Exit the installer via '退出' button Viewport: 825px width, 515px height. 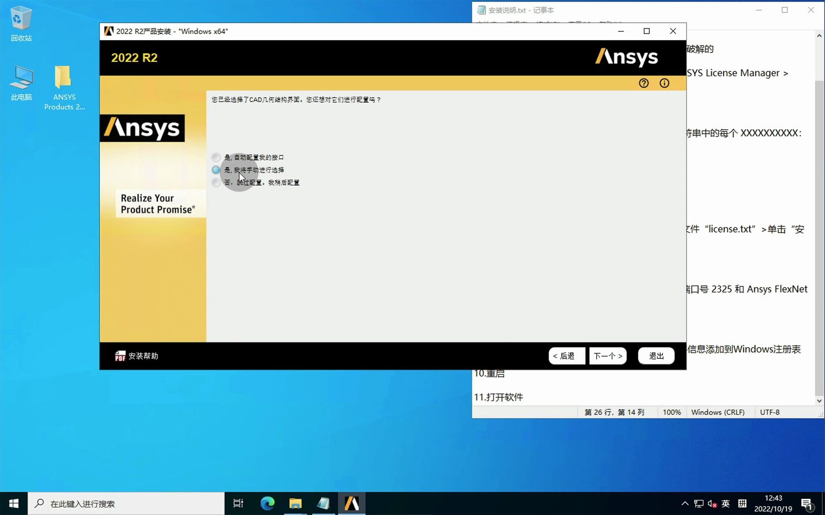coord(656,356)
